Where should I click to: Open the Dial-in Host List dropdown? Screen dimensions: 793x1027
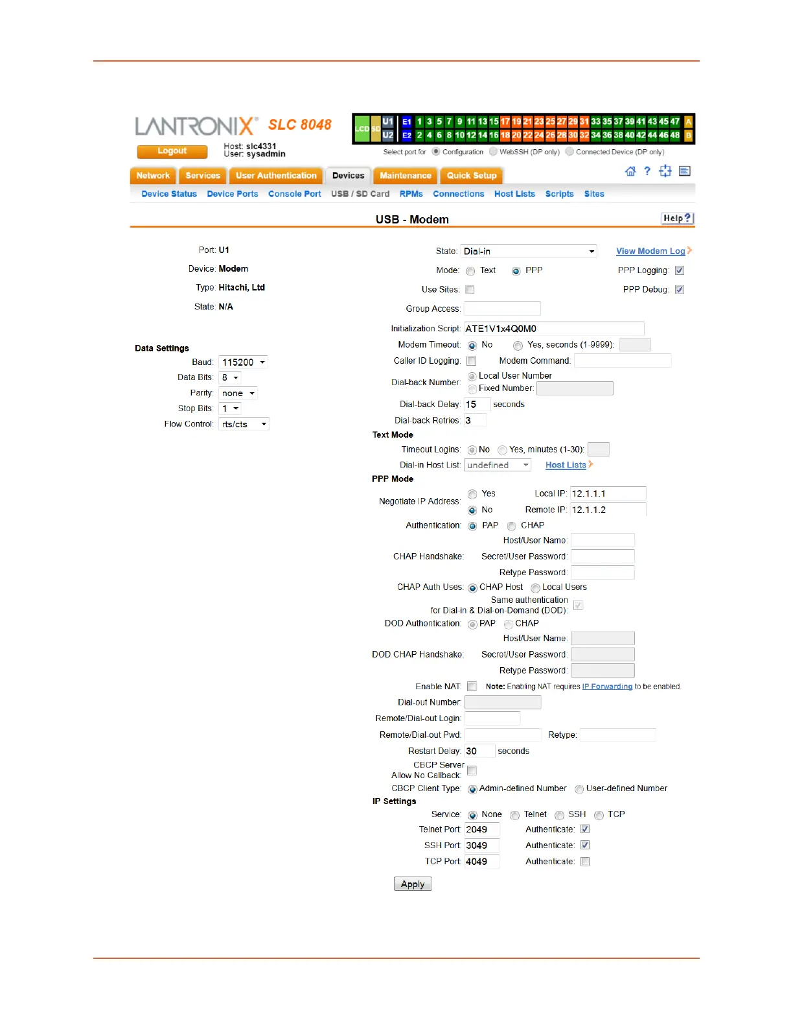498,466
